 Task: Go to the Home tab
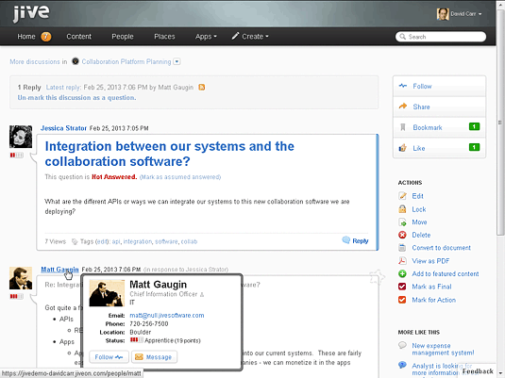pyautogui.click(x=26, y=37)
